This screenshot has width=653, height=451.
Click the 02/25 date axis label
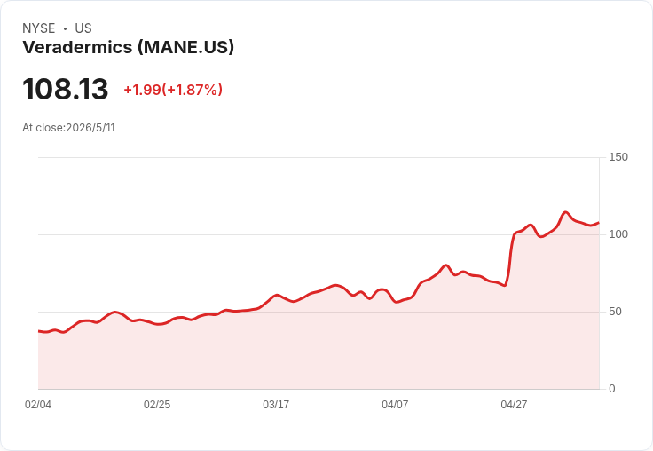(157, 405)
